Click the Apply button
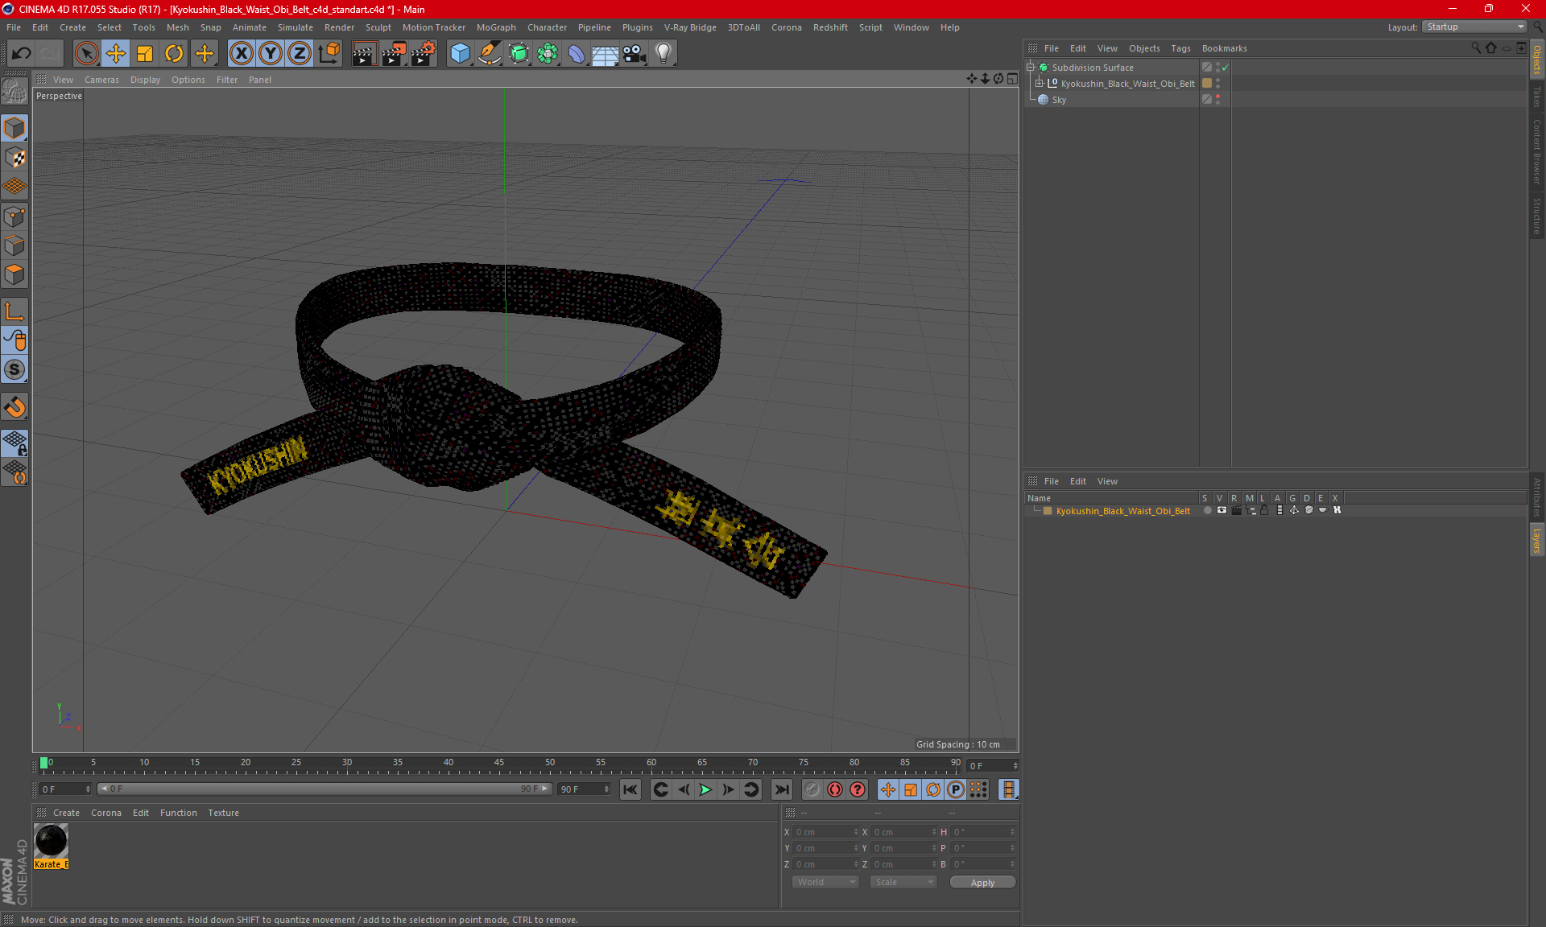1546x927 pixels. [x=982, y=883]
